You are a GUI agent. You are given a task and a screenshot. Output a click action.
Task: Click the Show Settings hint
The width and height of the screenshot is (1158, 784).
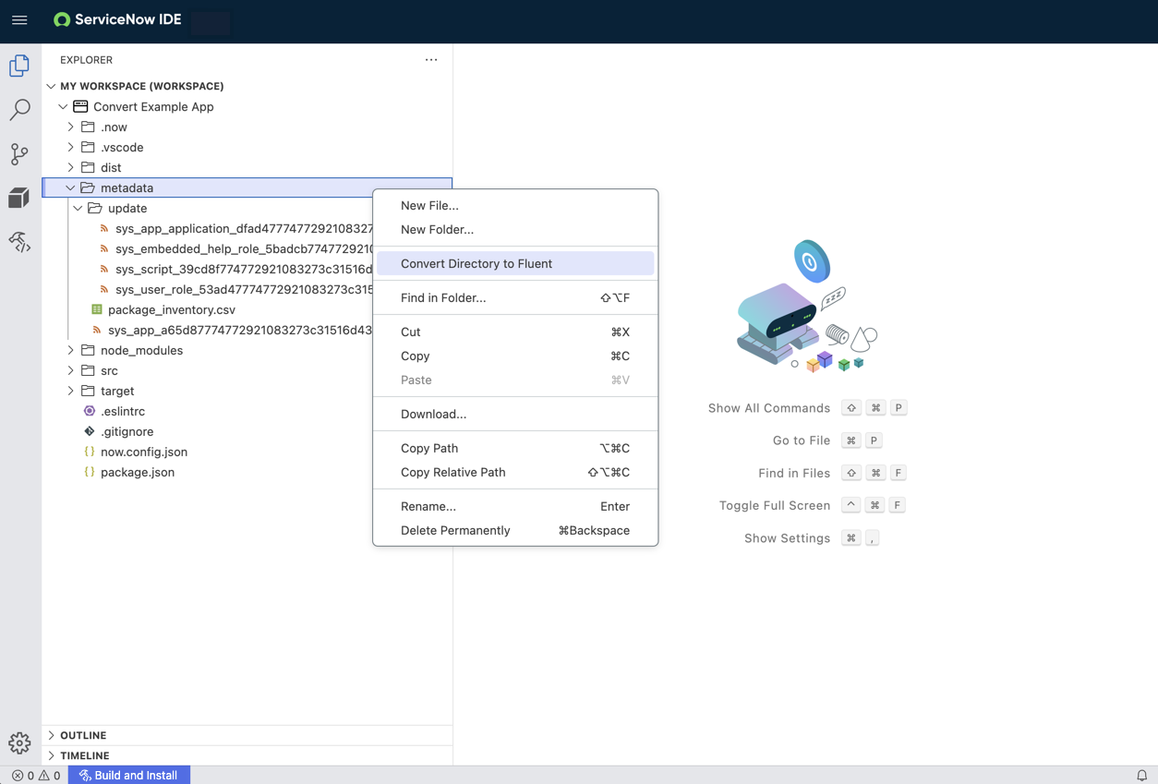click(788, 538)
